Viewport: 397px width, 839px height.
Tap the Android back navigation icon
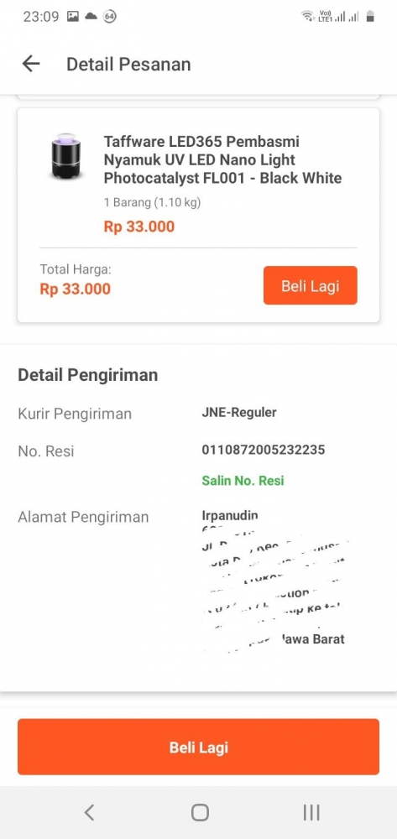[x=89, y=812]
